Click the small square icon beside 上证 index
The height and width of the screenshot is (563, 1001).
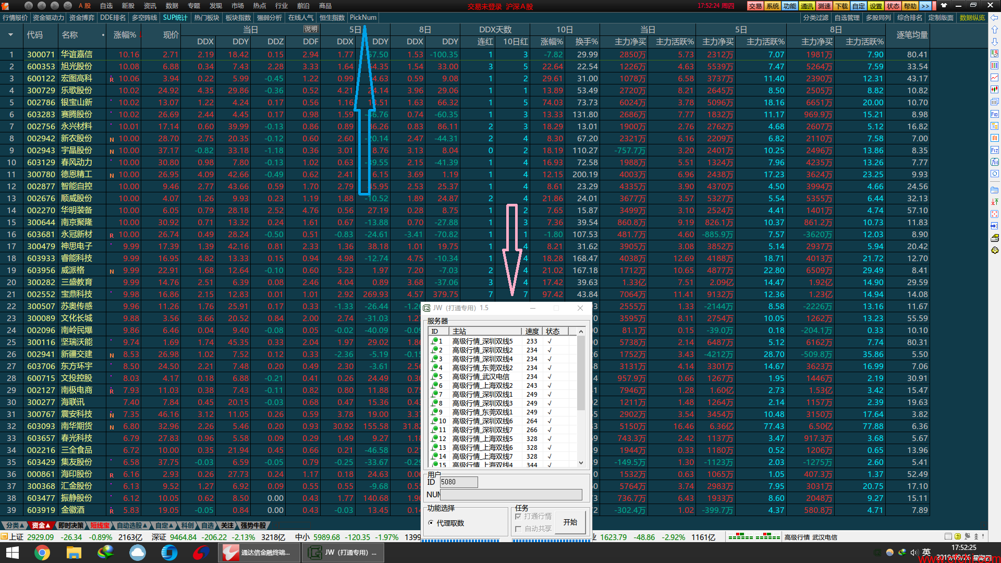[x=4, y=537]
